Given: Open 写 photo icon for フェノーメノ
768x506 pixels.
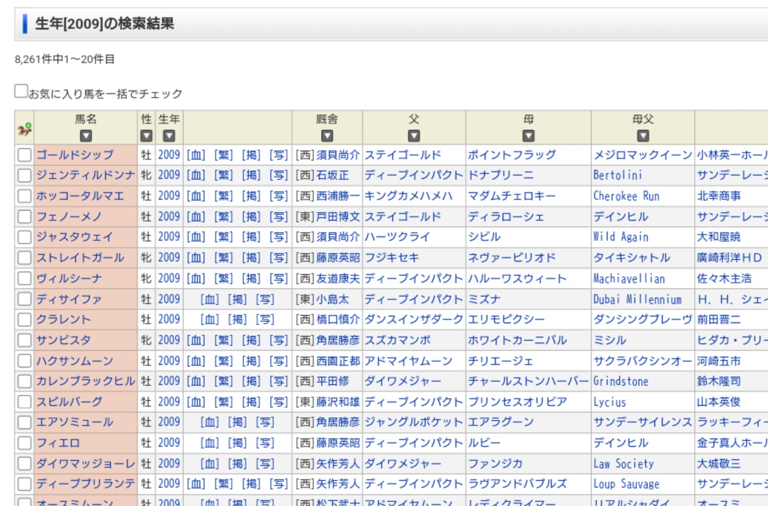Looking at the screenshot, I should [x=279, y=217].
